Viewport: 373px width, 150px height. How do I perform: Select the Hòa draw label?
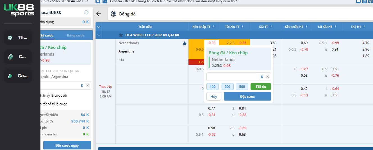click(x=121, y=60)
